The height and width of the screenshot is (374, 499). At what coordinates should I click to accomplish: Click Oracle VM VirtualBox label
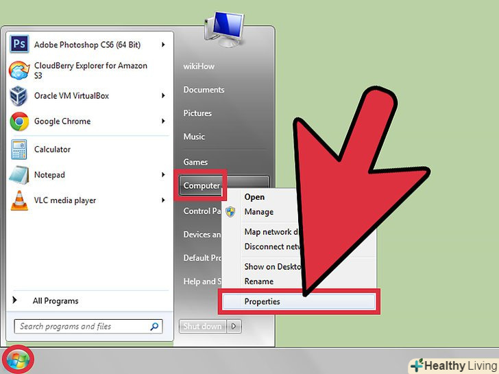(71, 95)
